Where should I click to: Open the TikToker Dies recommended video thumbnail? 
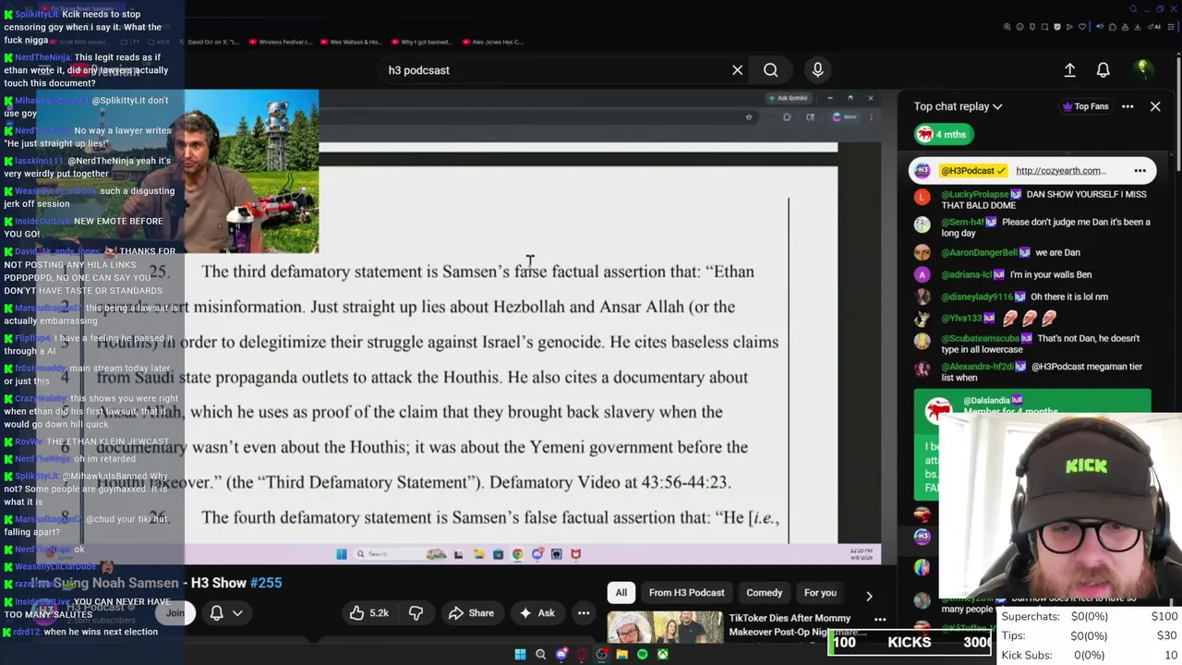665,628
